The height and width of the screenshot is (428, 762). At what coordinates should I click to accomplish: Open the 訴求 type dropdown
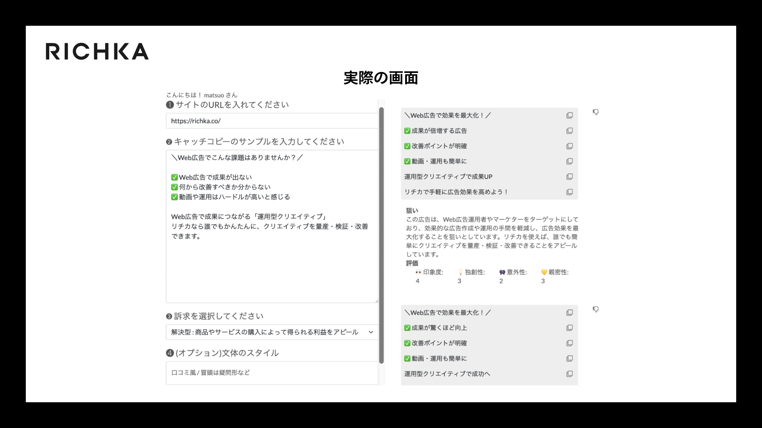click(x=271, y=332)
